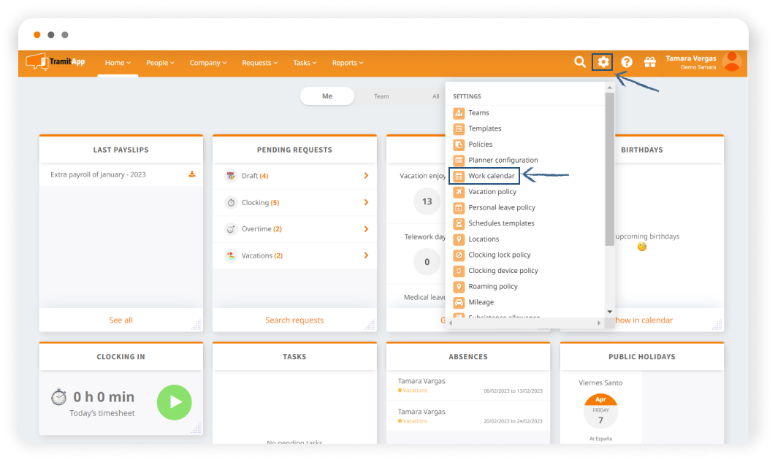775x462 pixels.
Task: Select the Me view toggle
Action: [x=327, y=96]
